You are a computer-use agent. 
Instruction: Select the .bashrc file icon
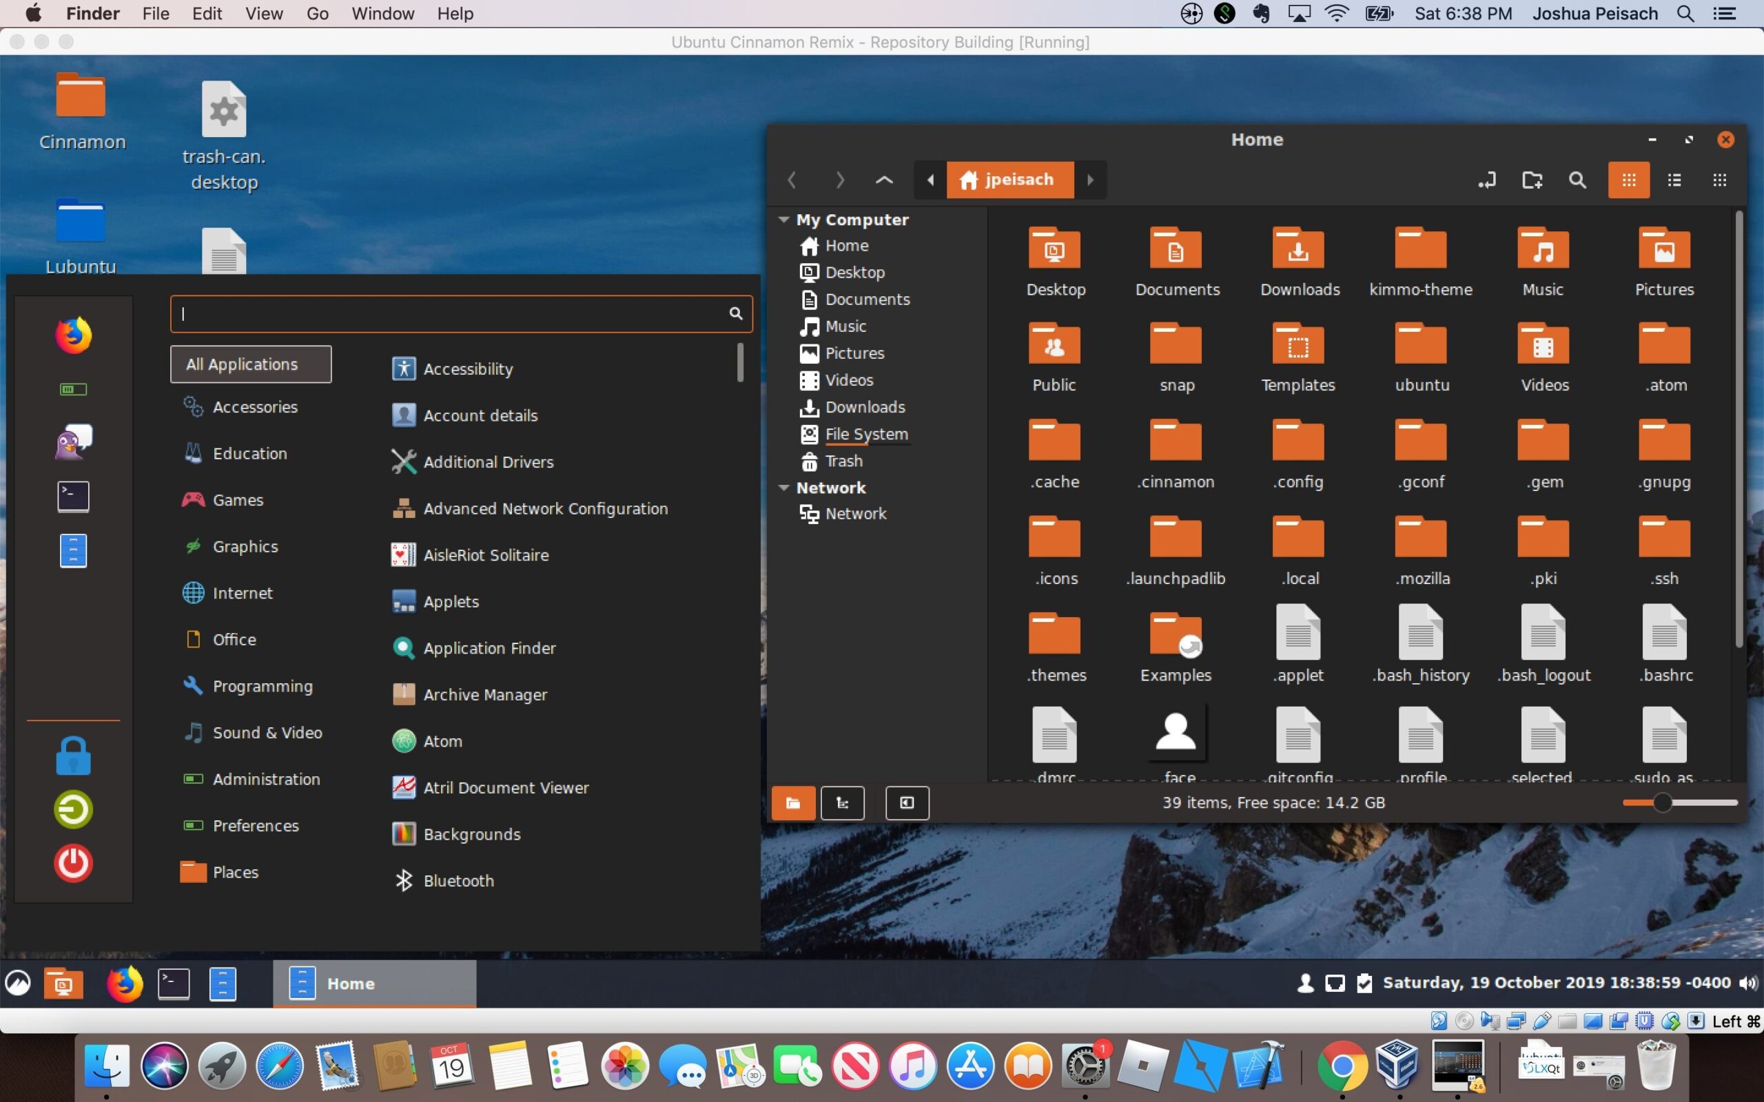(x=1665, y=633)
